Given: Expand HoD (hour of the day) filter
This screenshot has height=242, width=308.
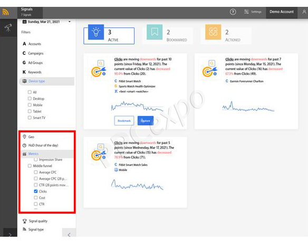Looking at the screenshot, I should pos(41,146).
